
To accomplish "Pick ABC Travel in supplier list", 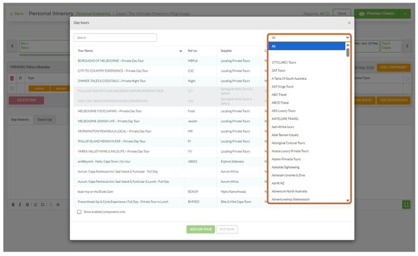I will point(279,95).
